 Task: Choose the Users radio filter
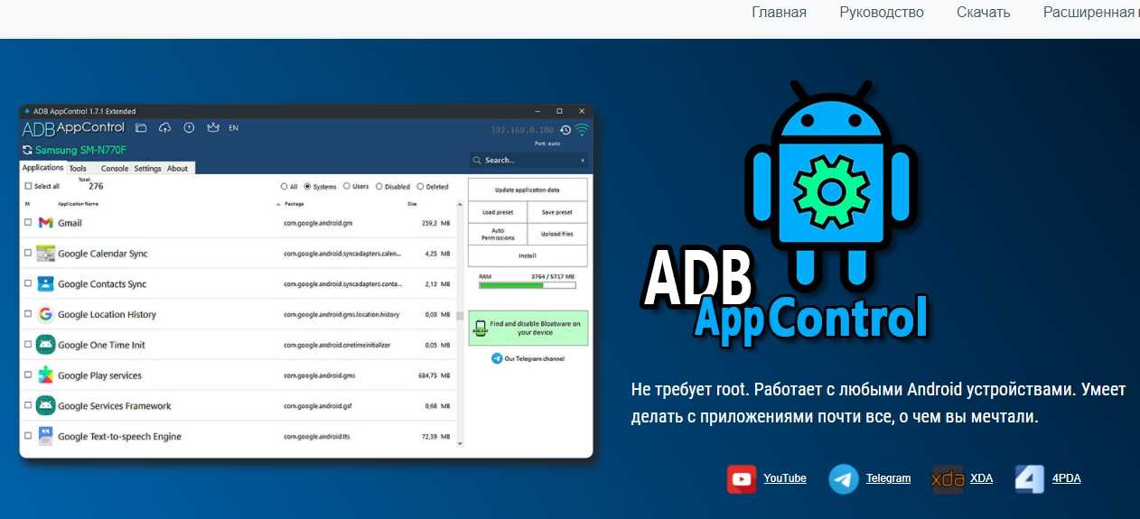[347, 187]
